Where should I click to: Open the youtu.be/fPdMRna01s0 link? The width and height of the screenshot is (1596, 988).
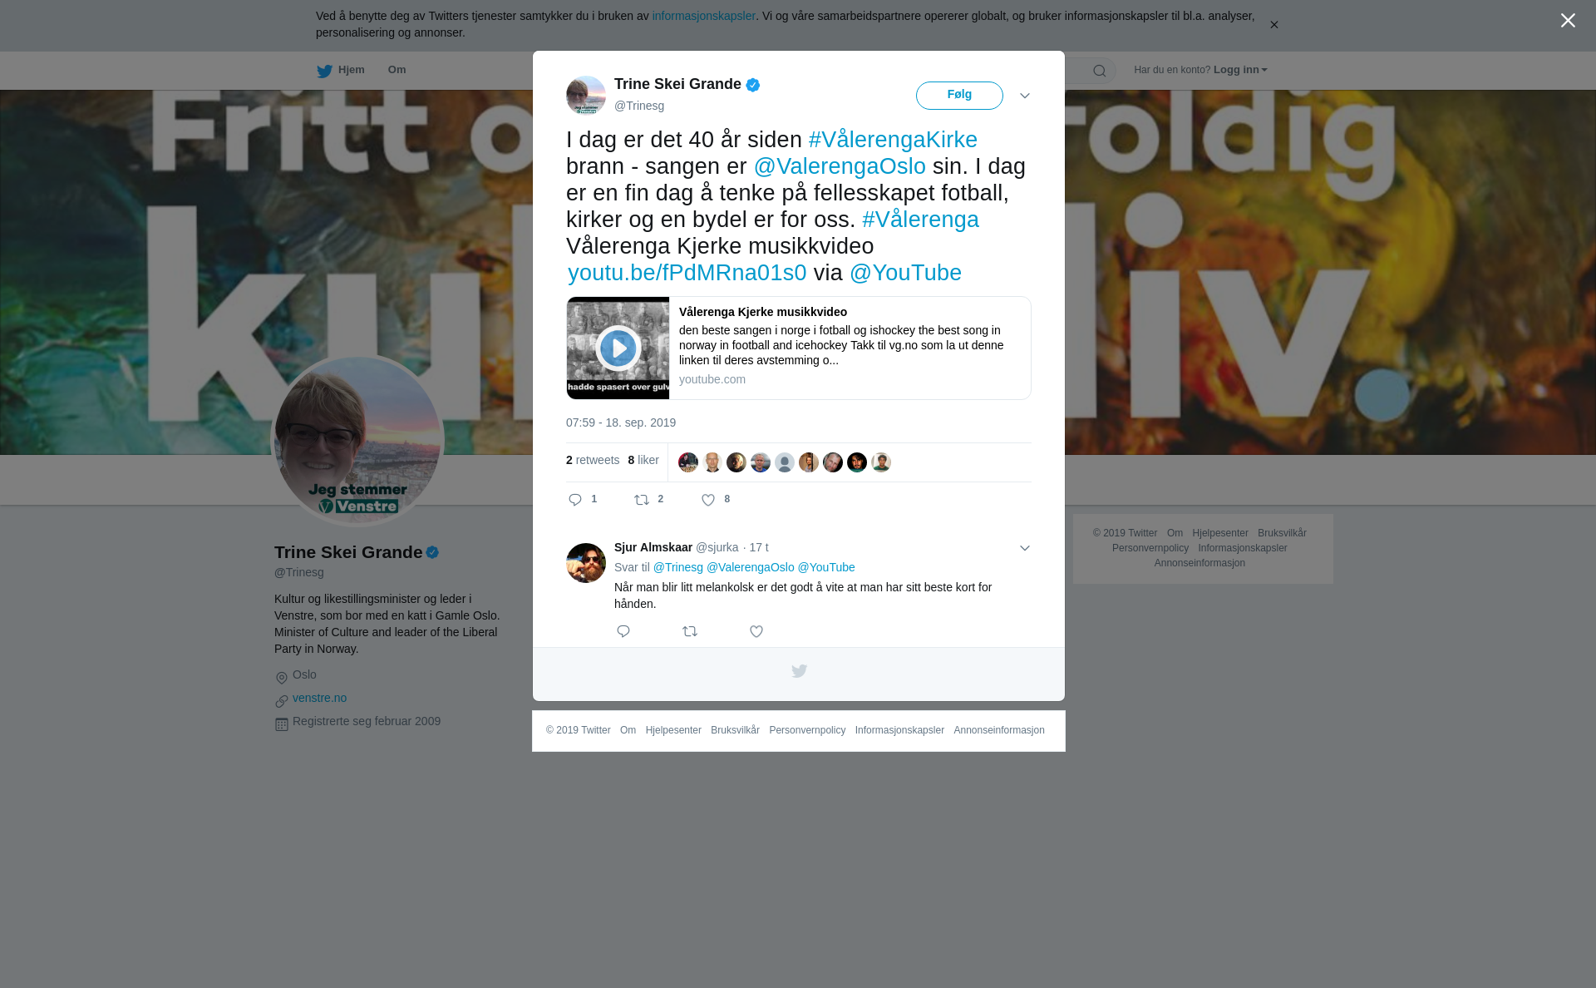(687, 273)
